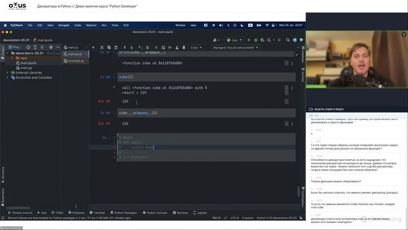Open Tools menu

(x=115, y=26)
